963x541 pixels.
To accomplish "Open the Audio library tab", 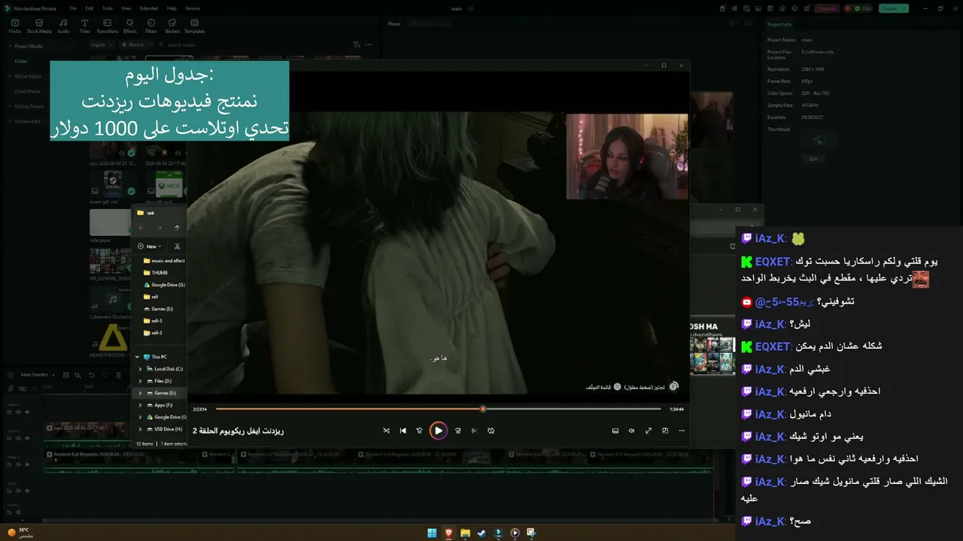I will tap(63, 26).
